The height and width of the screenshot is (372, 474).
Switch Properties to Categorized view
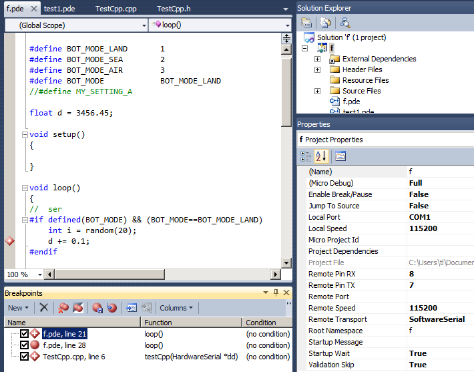pos(306,156)
